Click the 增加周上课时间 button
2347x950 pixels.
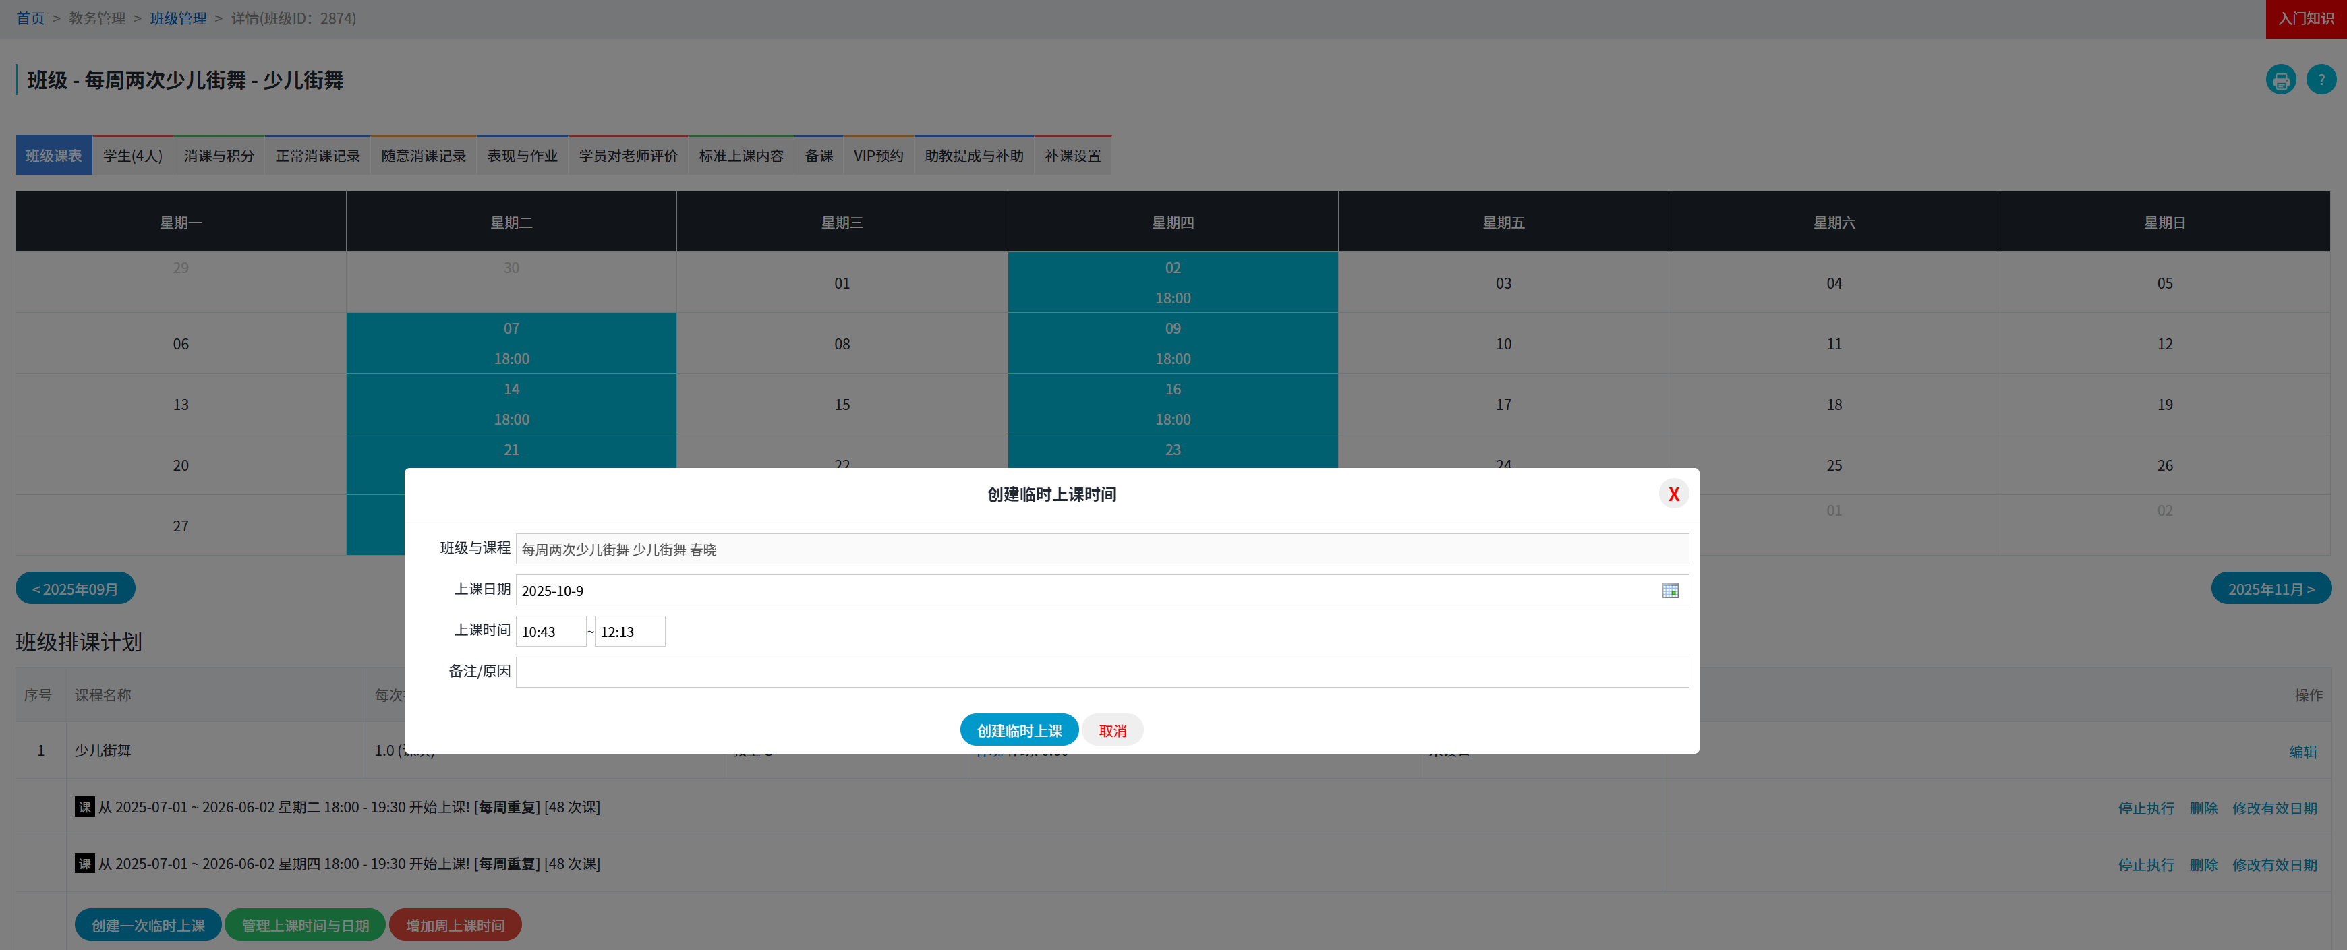coord(455,924)
